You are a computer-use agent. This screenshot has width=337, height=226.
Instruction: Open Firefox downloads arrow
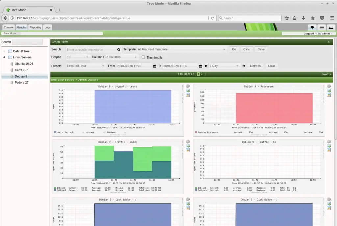[x=303, y=18]
